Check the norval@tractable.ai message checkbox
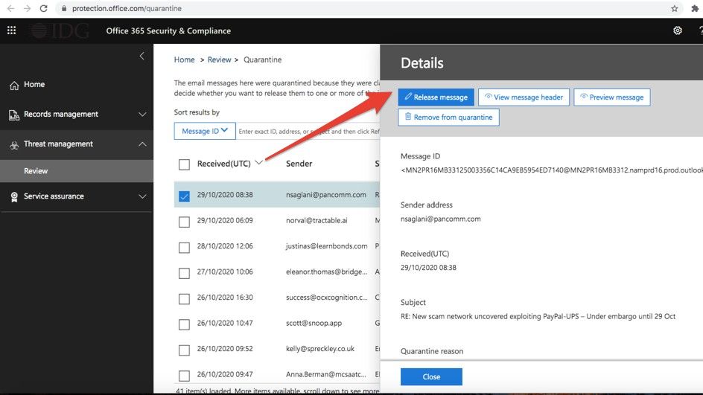The width and height of the screenshot is (703, 395). (x=184, y=222)
